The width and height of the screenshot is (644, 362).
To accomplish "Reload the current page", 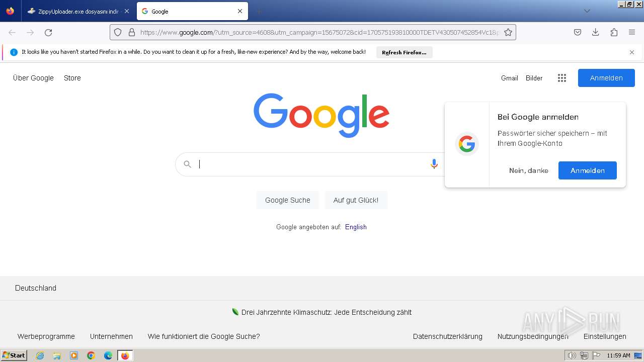I will click(x=48, y=32).
